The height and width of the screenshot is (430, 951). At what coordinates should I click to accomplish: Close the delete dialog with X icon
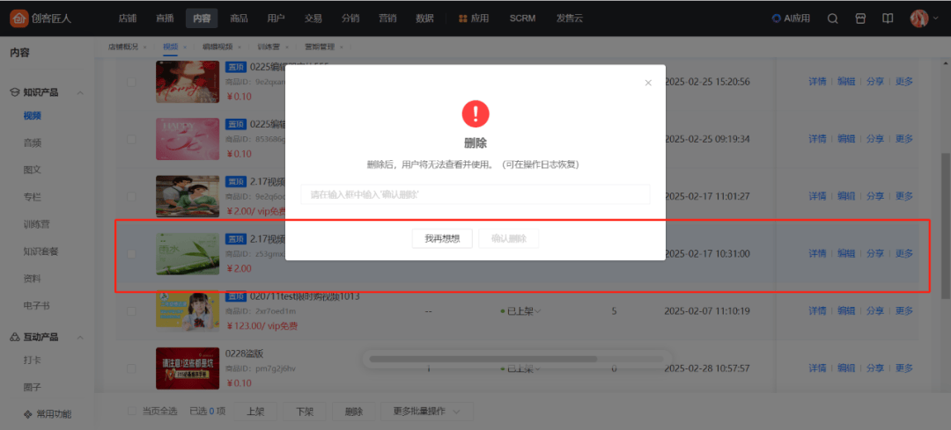(648, 83)
